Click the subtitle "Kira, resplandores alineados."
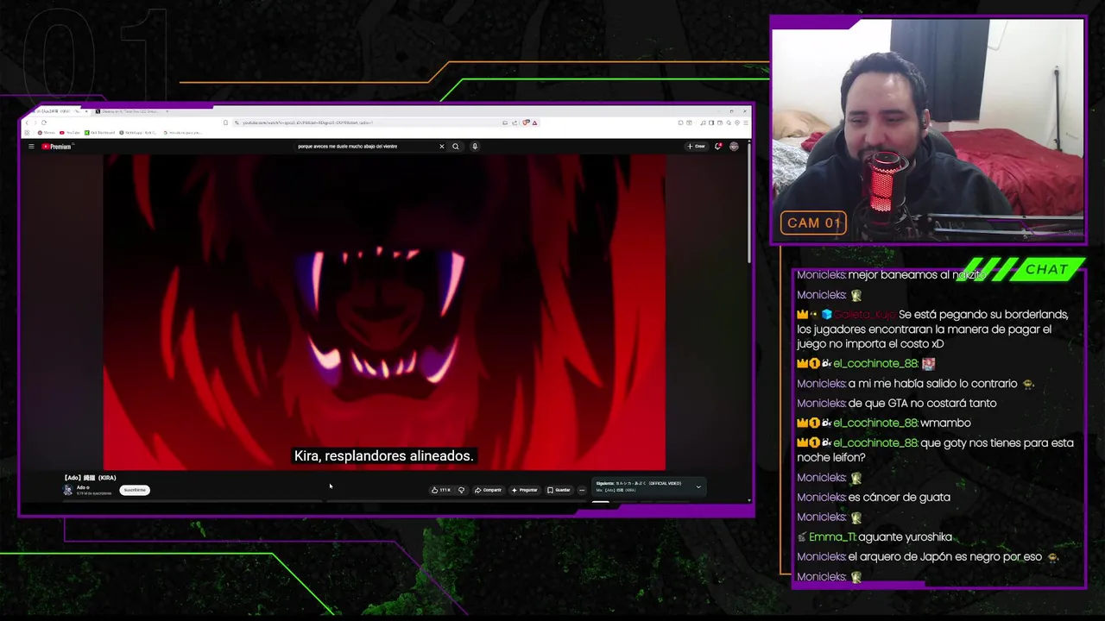This screenshot has width=1105, height=621. tap(383, 455)
